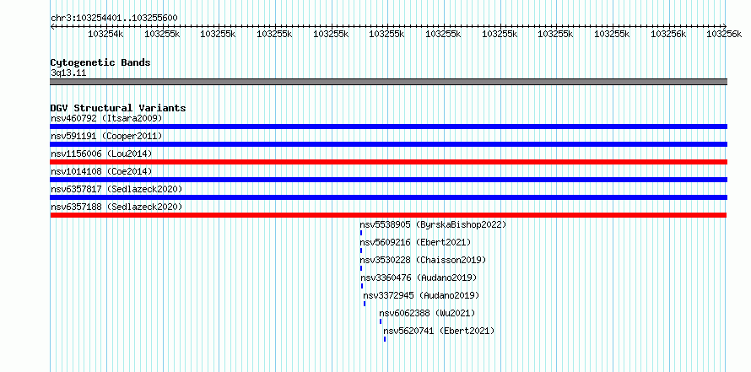Select the Cytogenetic Bands track title
Screen dimensions: 751x372
100,62
